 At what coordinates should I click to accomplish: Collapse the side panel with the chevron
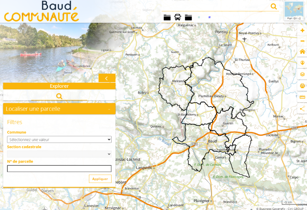(107, 78)
